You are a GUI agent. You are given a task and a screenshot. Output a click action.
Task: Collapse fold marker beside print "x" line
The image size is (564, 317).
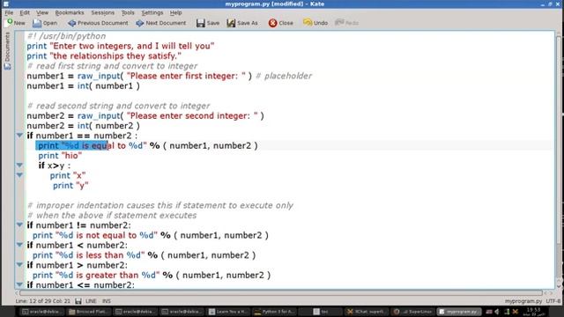coord(19,175)
